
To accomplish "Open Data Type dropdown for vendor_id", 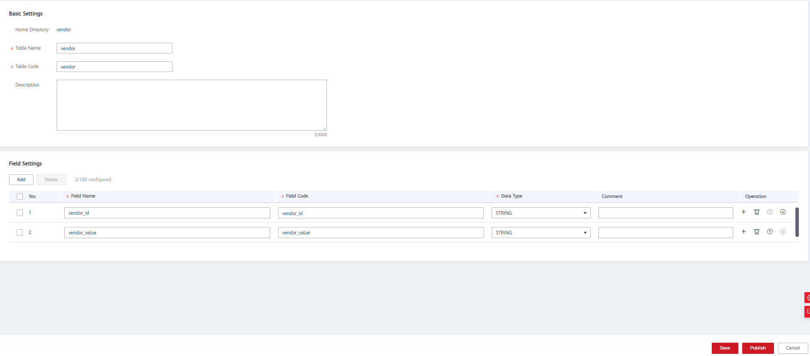I will tap(541, 213).
